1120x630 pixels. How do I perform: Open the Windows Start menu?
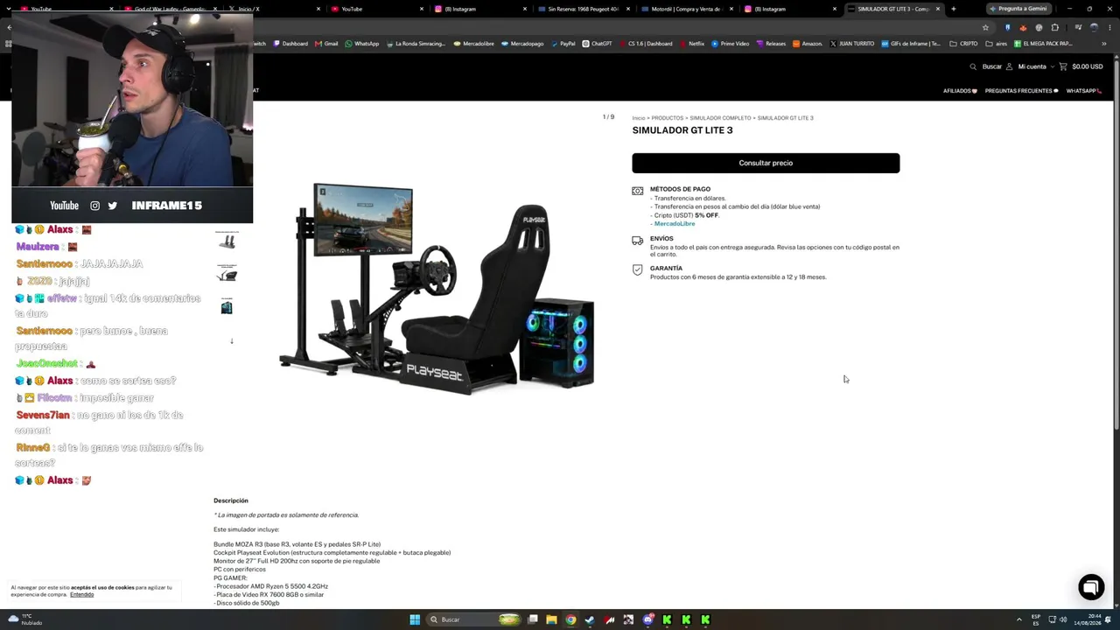(x=415, y=619)
